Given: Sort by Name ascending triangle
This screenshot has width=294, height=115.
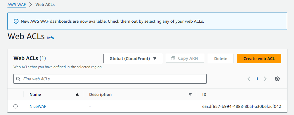Looking at the screenshot, I should [77, 94].
